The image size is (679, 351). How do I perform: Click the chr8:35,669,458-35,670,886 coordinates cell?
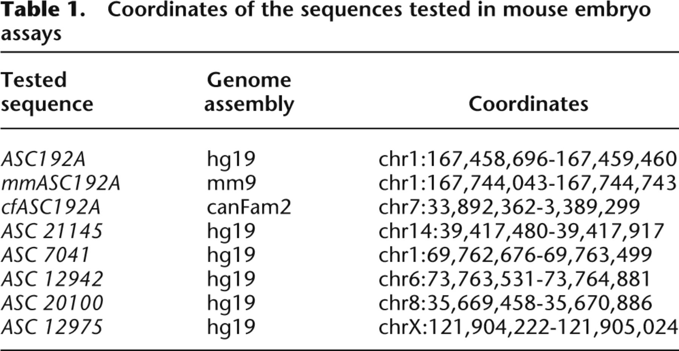coord(515,303)
